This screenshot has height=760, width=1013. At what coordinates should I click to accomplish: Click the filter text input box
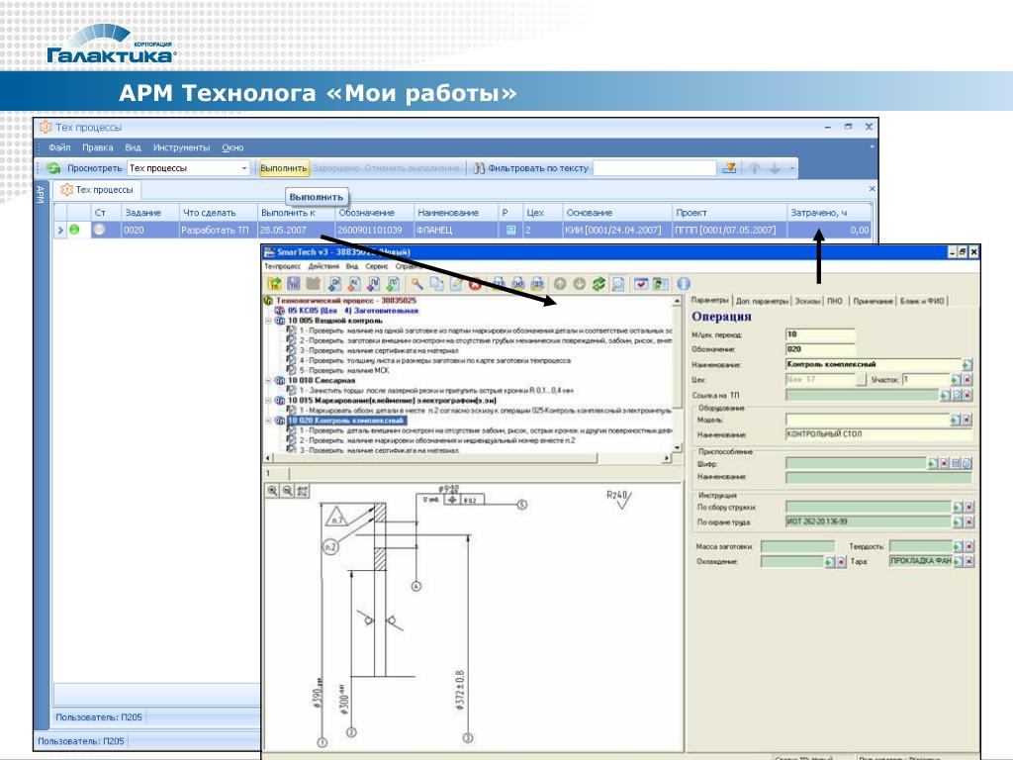tap(655, 168)
